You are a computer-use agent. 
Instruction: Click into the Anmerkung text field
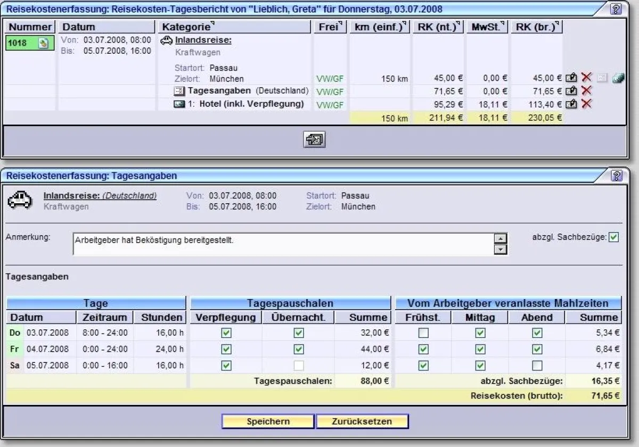tap(282, 244)
